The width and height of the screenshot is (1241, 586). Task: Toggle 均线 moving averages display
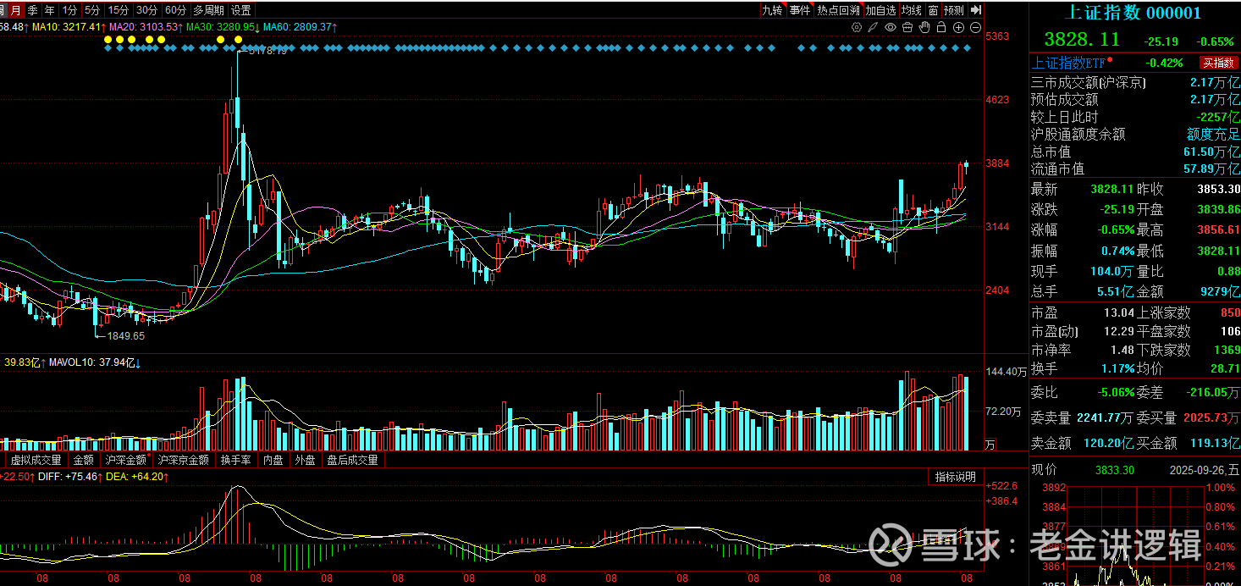(x=912, y=10)
